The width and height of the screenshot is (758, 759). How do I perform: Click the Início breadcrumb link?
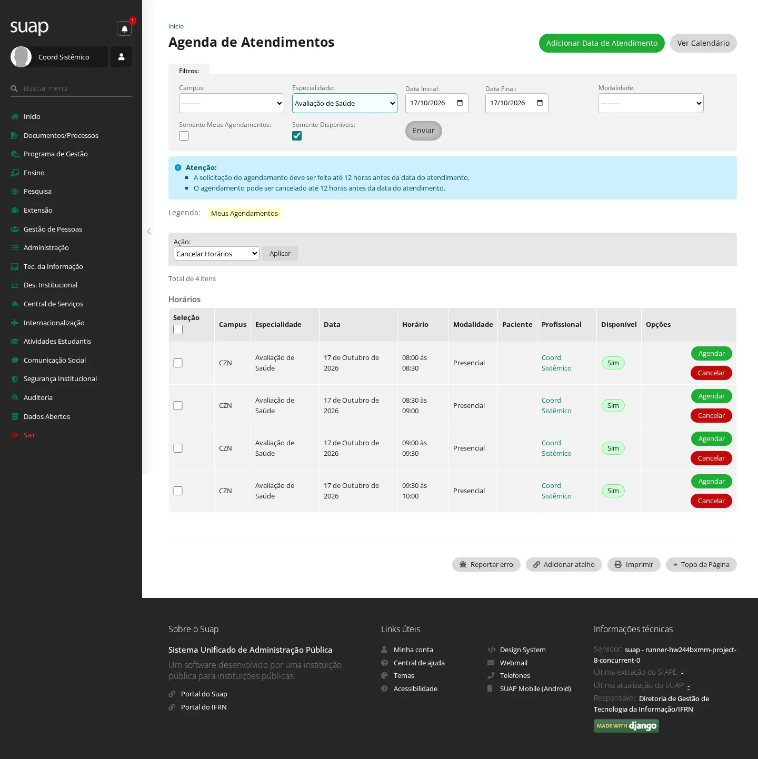[x=176, y=26]
